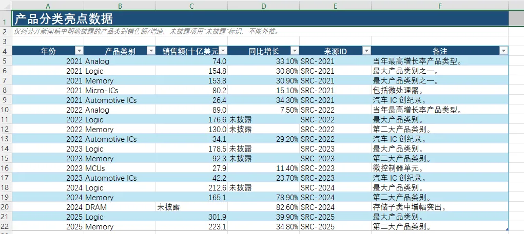Select growth cell 11.40%
This screenshot has height=234, width=524.
pos(263,168)
